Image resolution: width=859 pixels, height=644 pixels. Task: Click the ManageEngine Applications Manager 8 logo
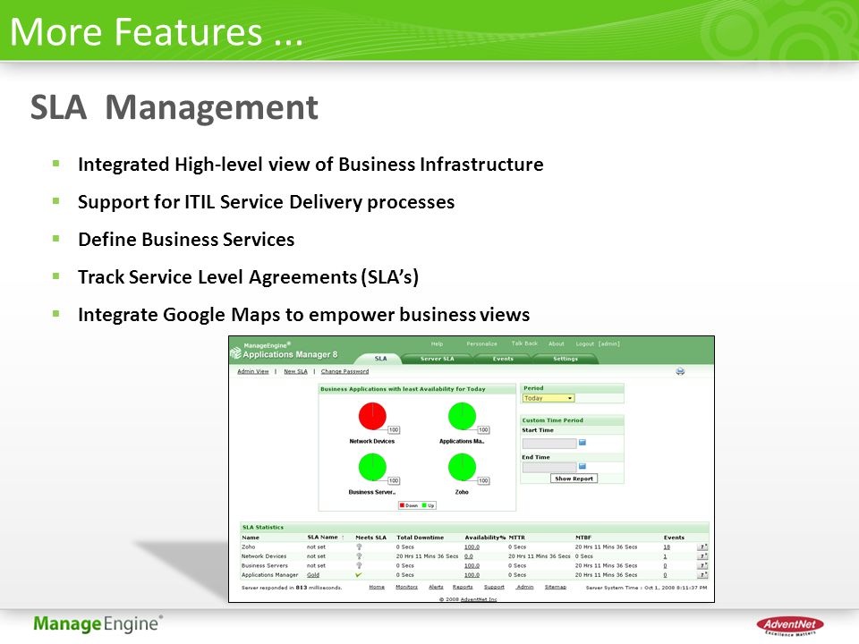[x=285, y=351]
